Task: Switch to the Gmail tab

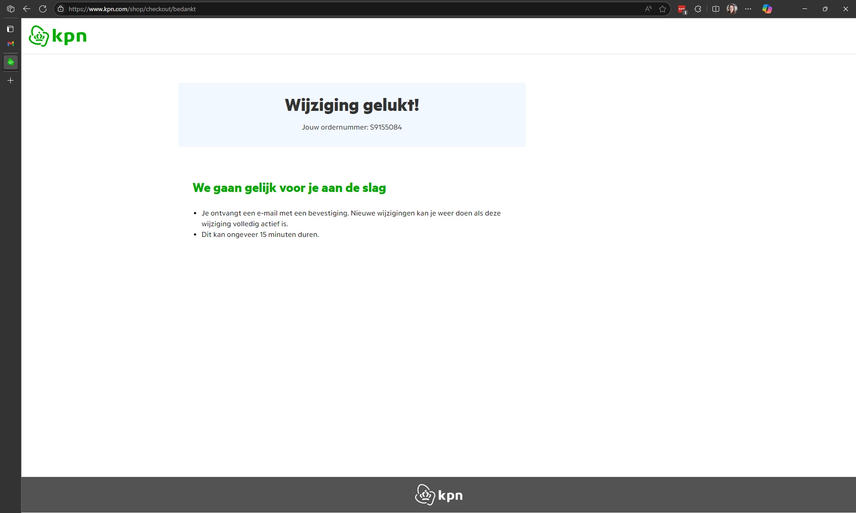Action: tap(11, 44)
